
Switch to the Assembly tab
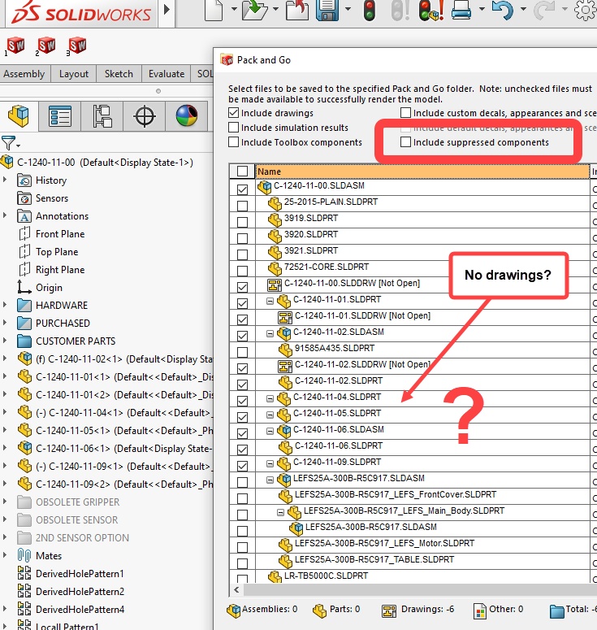[x=24, y=74]
